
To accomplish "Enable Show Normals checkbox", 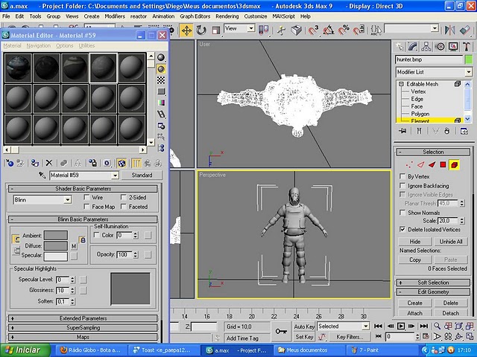I will tap(402, 213).
